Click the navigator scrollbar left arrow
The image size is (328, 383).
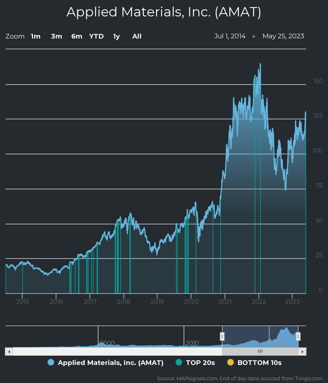[9, 352]
